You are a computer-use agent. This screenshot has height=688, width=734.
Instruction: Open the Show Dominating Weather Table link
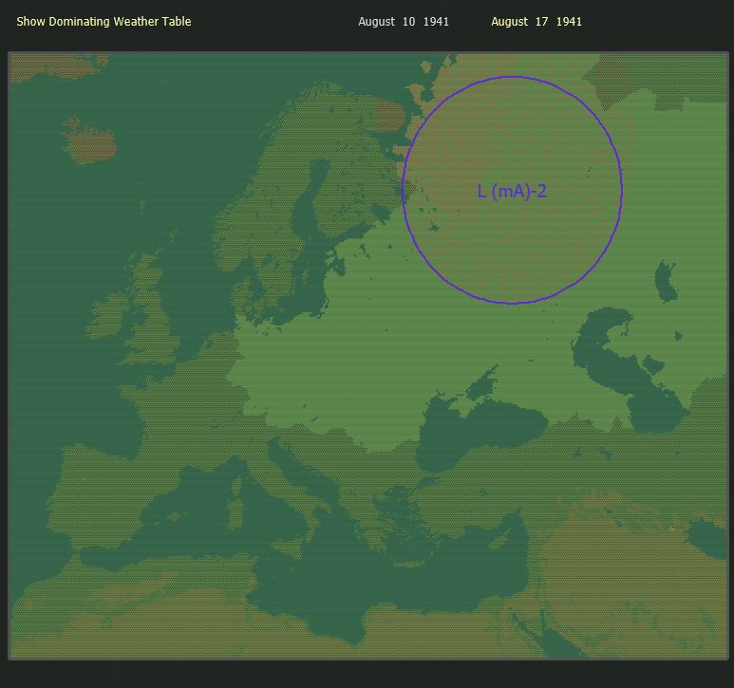coord(104,22)
